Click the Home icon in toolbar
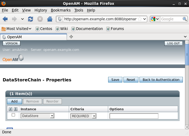 coord(50,19)
